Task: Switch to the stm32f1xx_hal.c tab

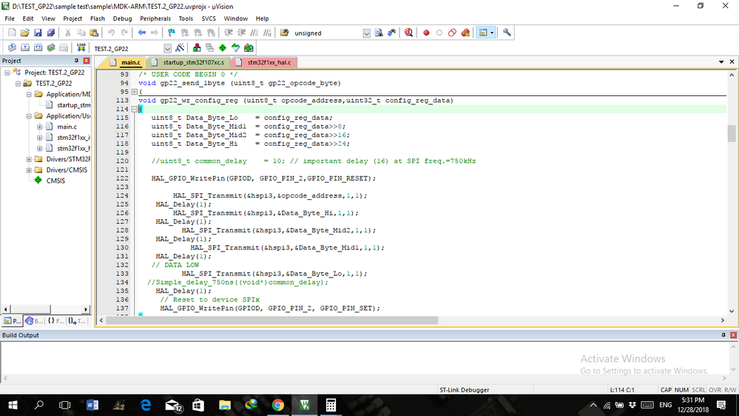Action: (265, 62)
